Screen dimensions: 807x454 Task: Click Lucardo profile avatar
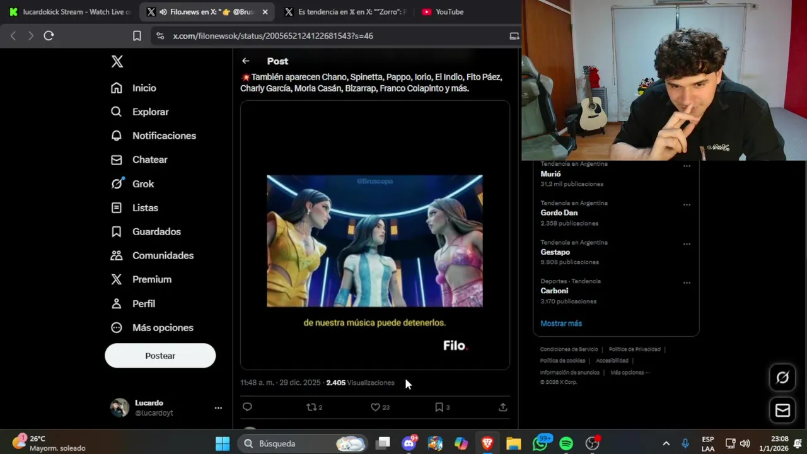tap(120, 408)
